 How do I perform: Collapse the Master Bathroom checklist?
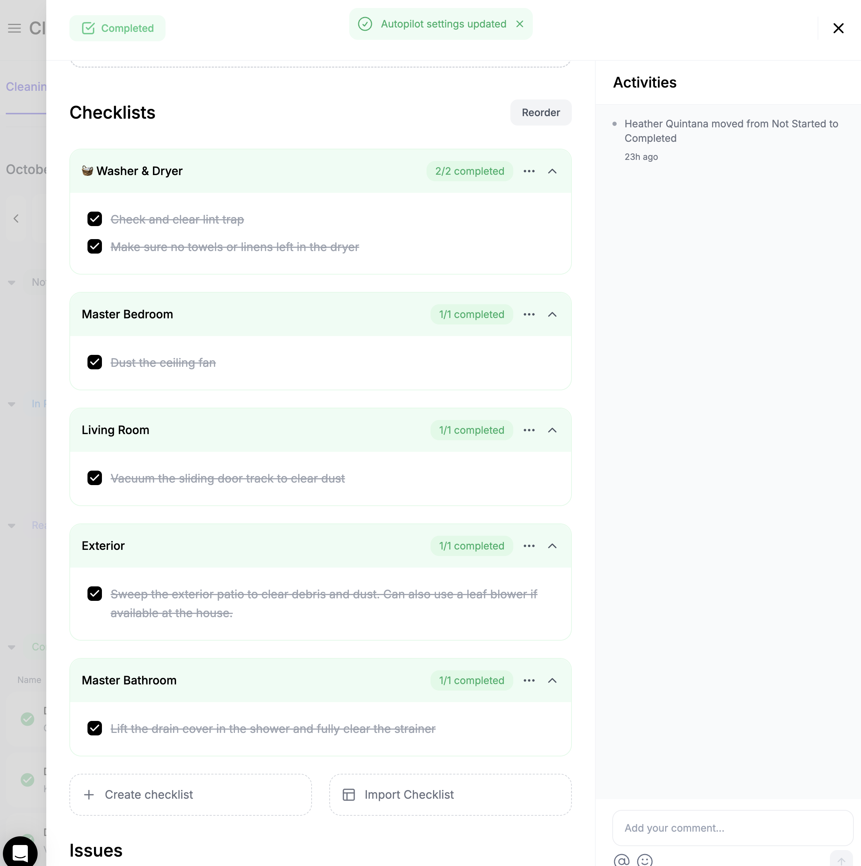click(x=552, y=680)
